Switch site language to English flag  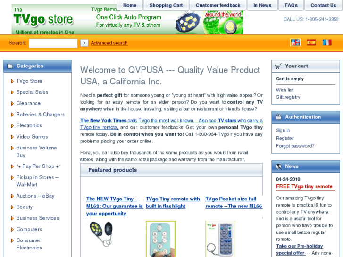(295, 42)
